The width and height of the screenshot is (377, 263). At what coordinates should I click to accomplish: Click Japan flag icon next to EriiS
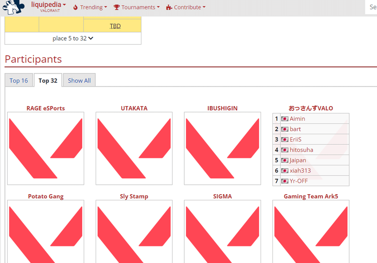pyautogui.click(x=285, y=140)
